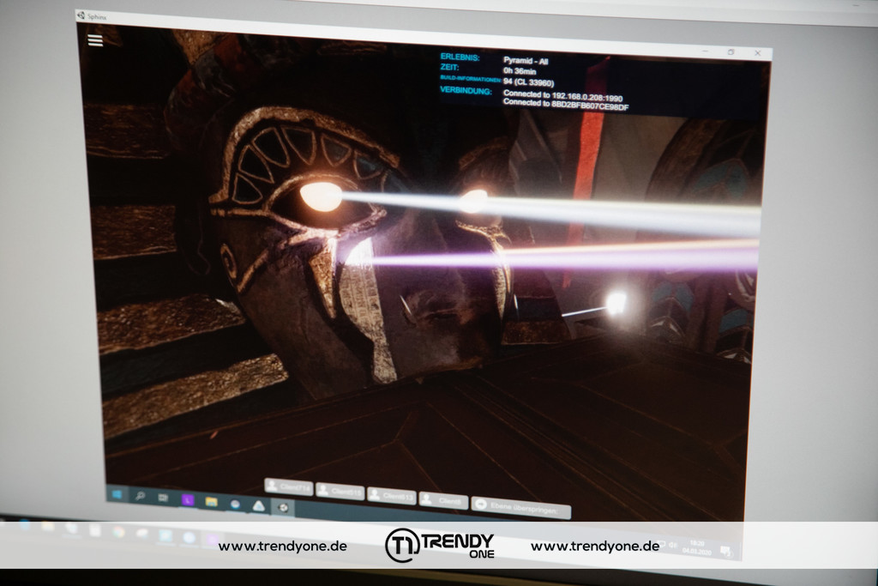
Task: Click the 'Pyramid - All' experience value
Action: (526, 61)
